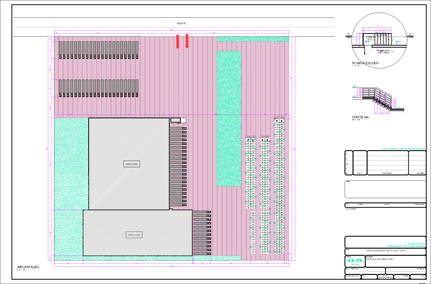Click the RODOVIA road label
The image size is (431, 284).
point(181,23)
